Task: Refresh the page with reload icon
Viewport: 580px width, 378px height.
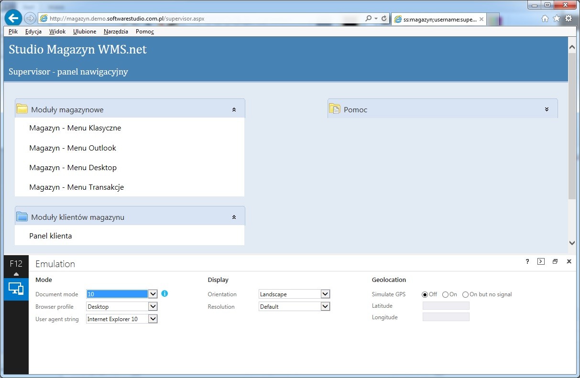Action: pyautogui.click(x=383, y=19)
